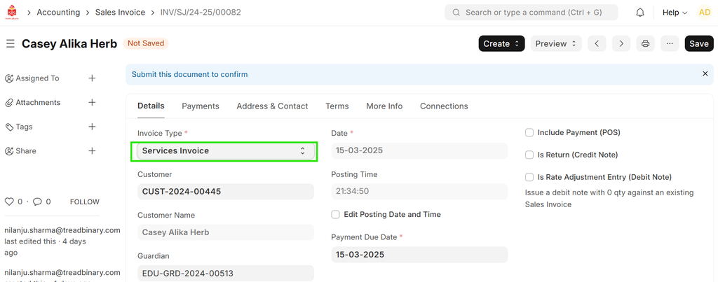This screenshot has width=718, height=282.
Task: Switch to the Payments tab
Action: pos(201,106)
